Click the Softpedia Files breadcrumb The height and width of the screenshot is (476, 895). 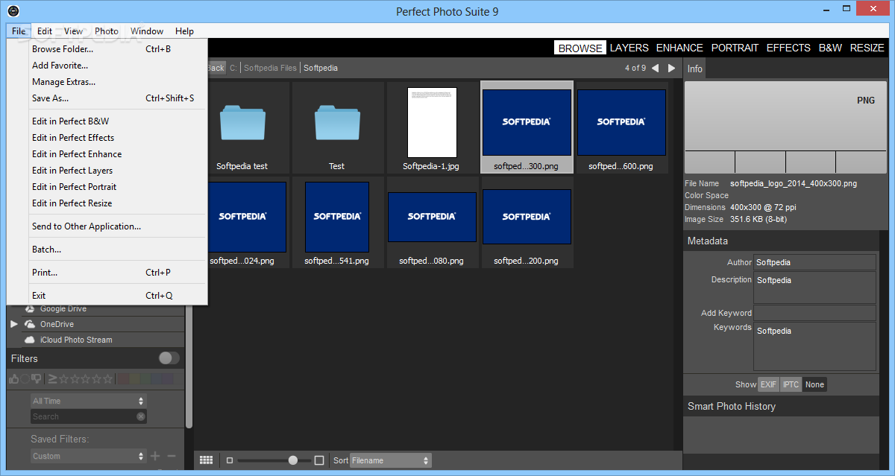271,68
